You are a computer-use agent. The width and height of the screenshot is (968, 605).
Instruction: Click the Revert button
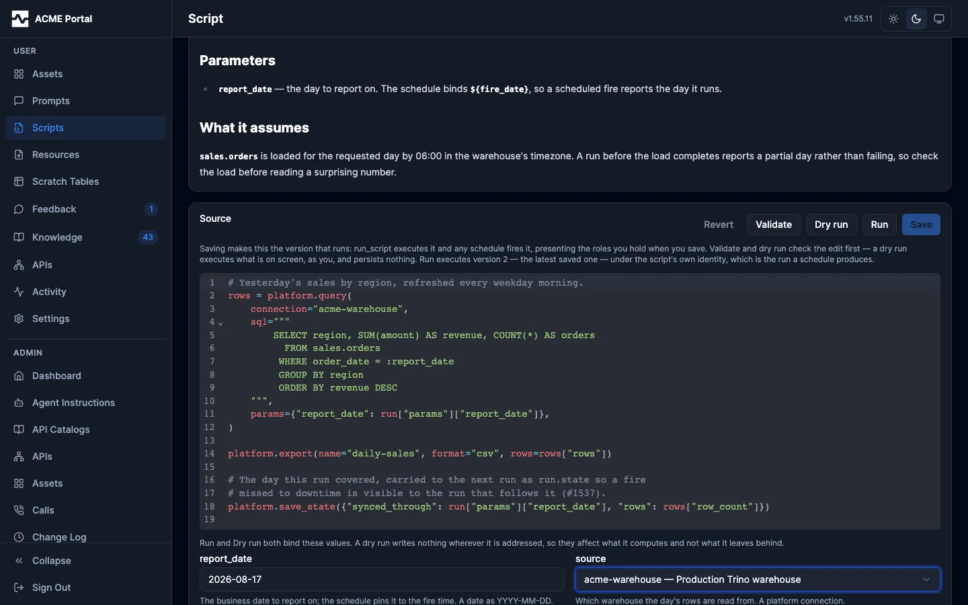tap(719, 225)
